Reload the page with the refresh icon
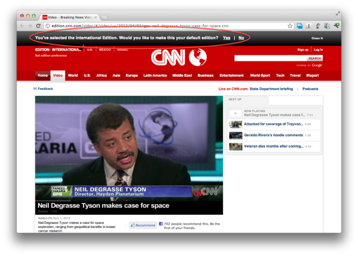 coord(38,26)
